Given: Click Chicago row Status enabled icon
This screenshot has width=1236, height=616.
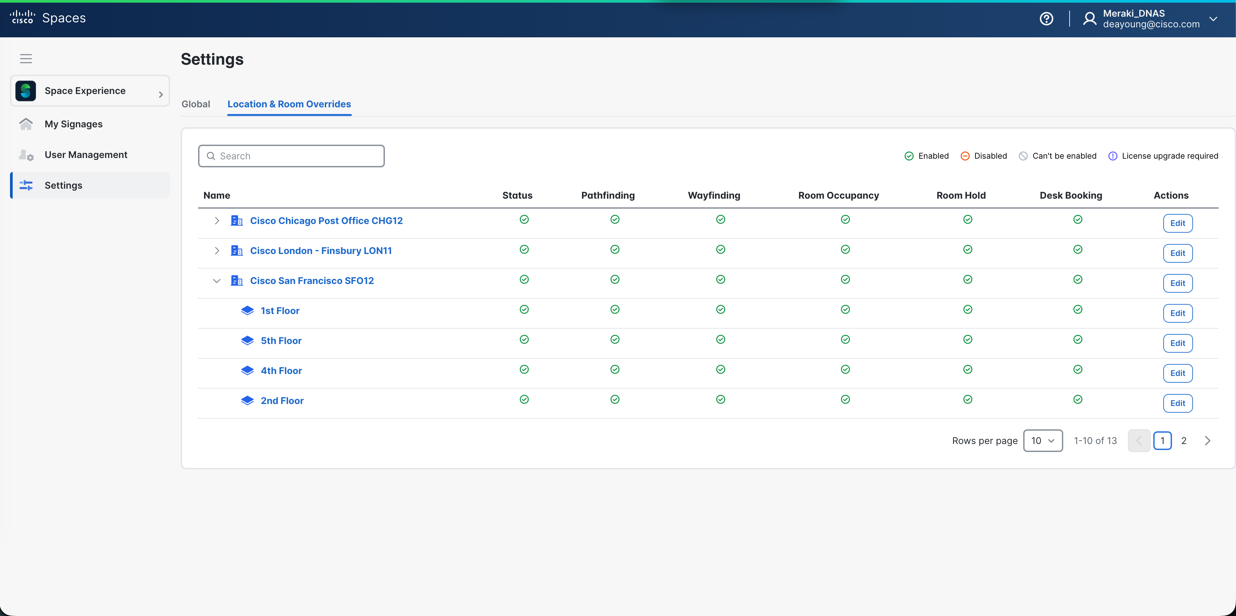Looking at the screenshot, I should pos(524,220).
